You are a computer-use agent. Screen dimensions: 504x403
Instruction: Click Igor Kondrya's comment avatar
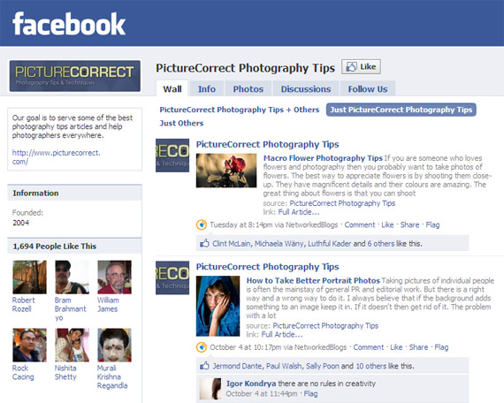pyautogui.click(x=210, y=389)
